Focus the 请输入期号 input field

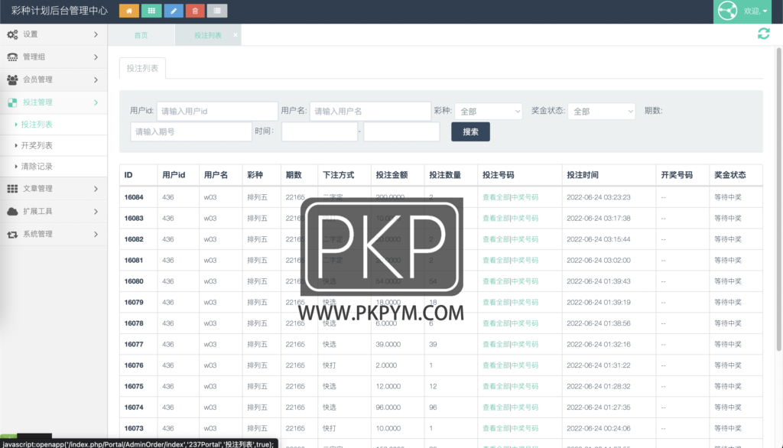click(x=191, y=131)
